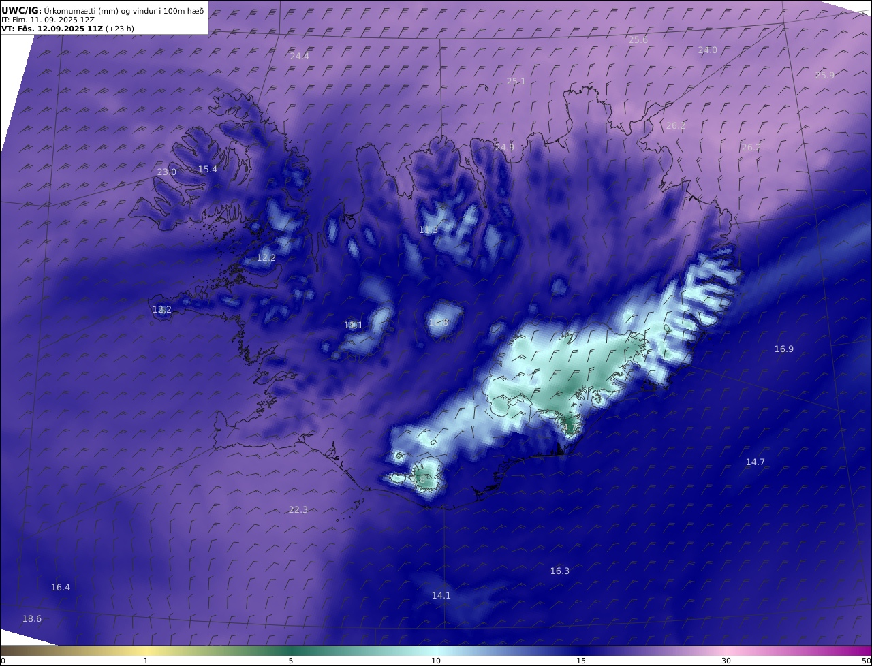Click the valid time line "VT: Fös. 12.09.2025 11Z"
The image size is (872, 666).
[52, 29]
